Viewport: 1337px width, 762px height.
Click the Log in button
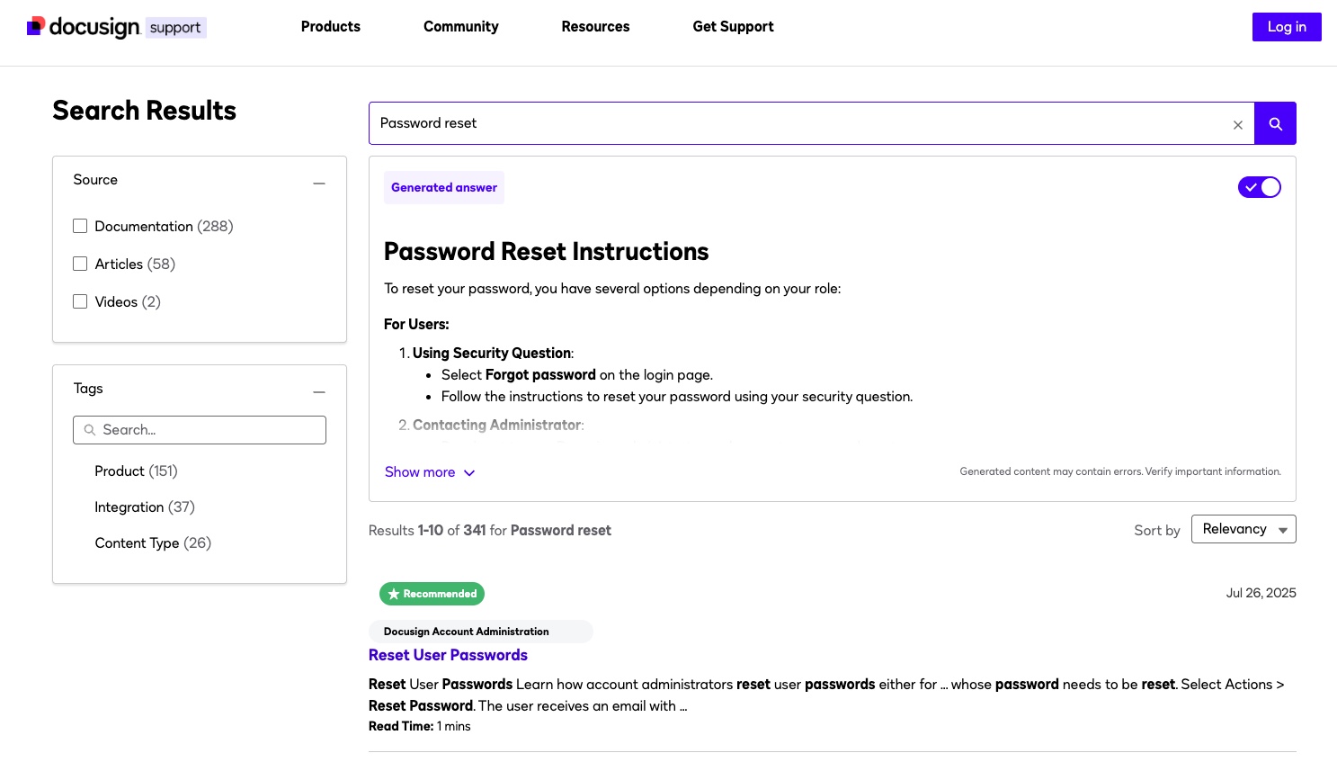1287,27
